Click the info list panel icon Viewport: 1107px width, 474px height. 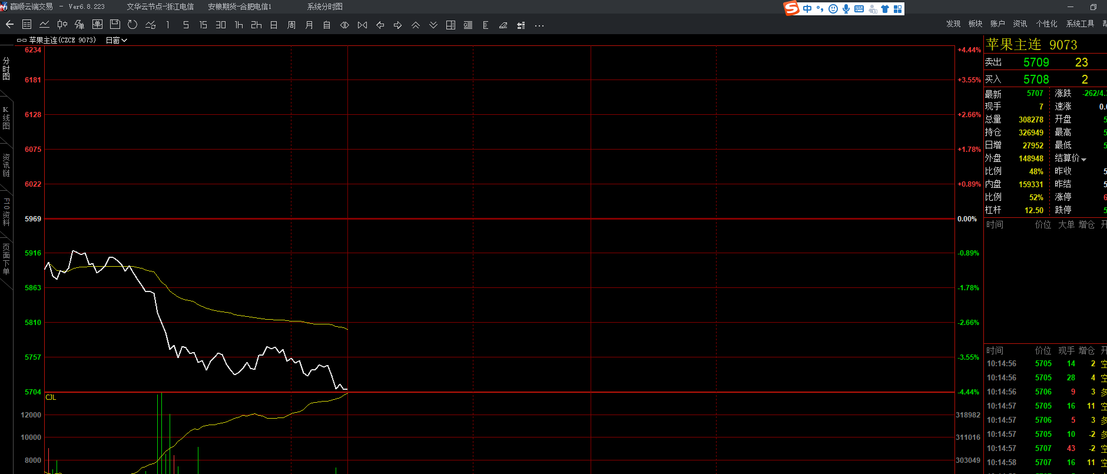(x=468, y=25)
